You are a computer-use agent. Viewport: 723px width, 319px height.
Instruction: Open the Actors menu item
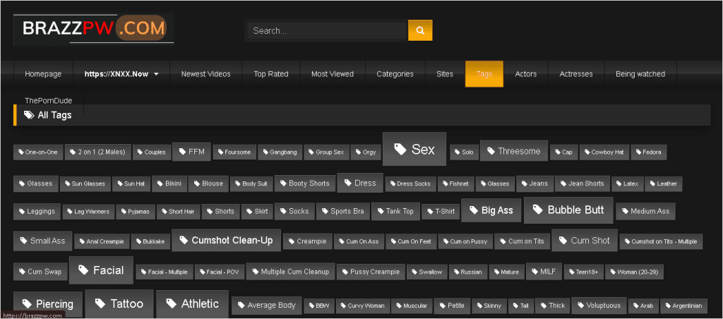(x=525, y=74)
